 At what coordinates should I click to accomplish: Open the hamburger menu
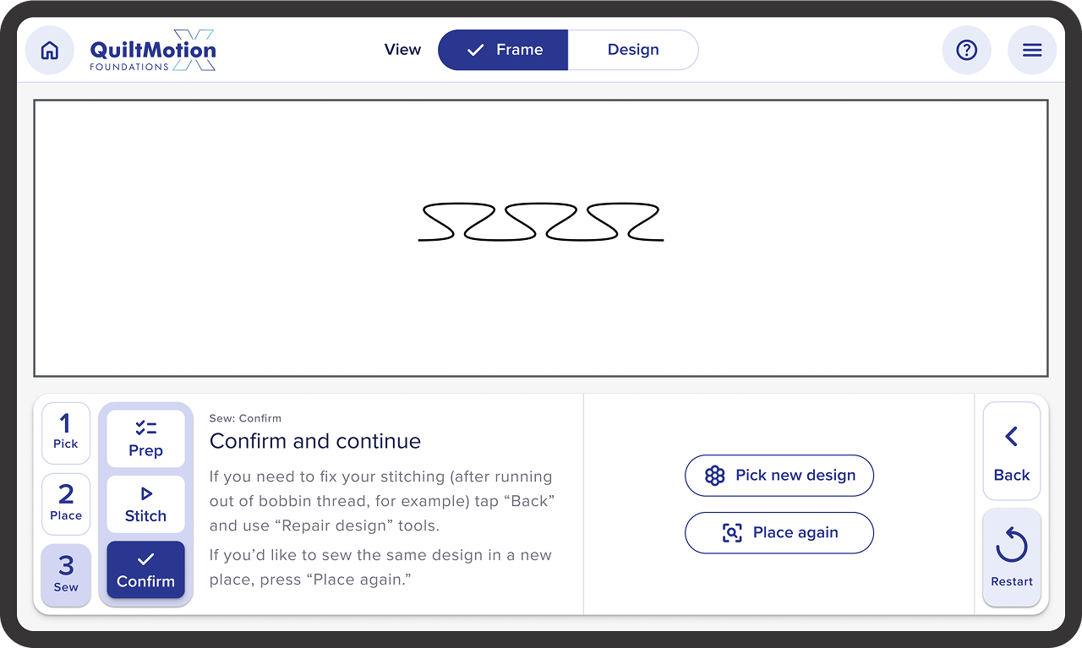point(1032,51)
